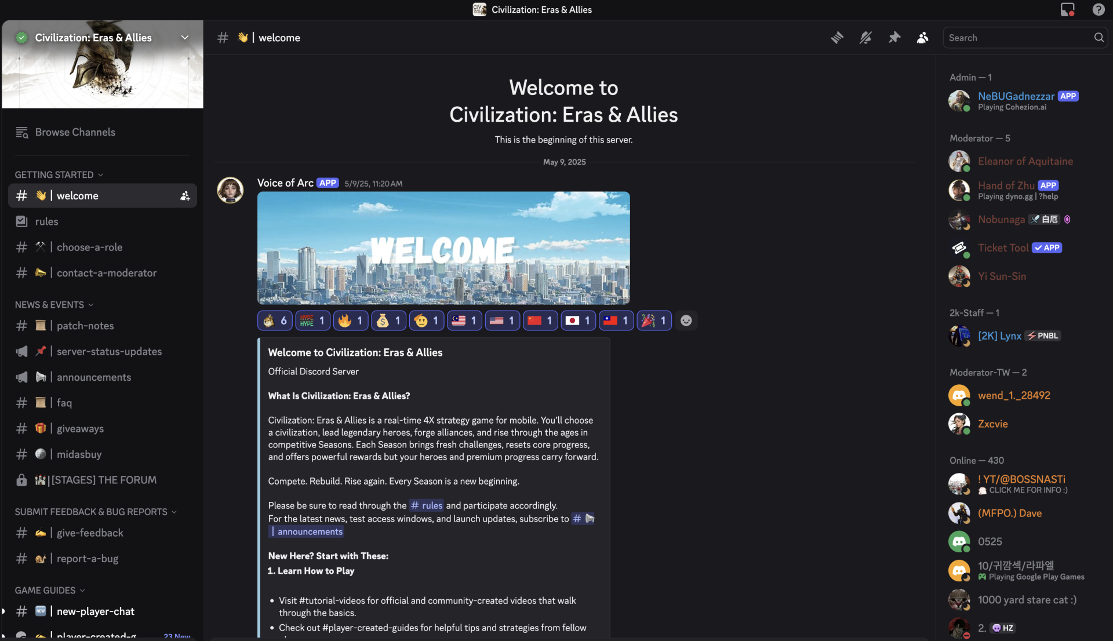Viewport: 1113px width, 641px height.
Task: Open the patch-notes channel
Action: (103, 326)
